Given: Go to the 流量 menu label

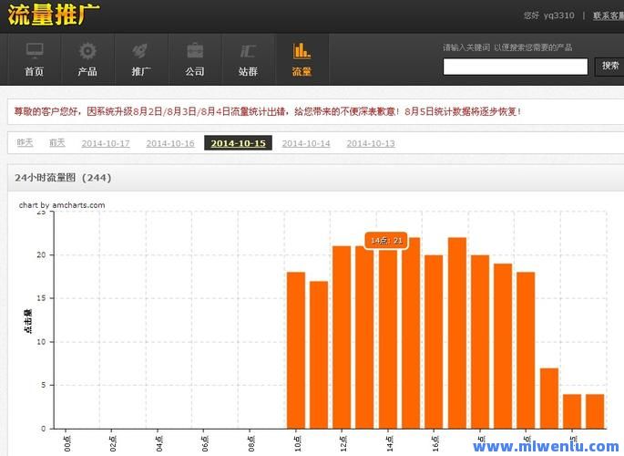Looking at the screenshot, I should coord(302,72).
